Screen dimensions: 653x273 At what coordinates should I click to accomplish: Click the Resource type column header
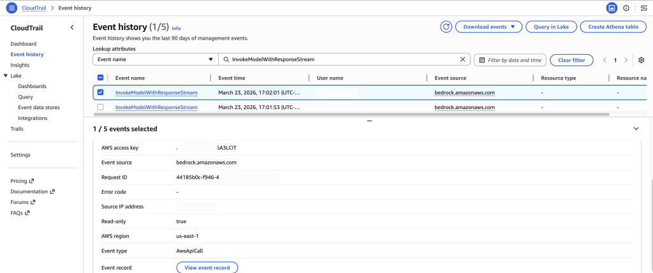(x=558, y=78)
